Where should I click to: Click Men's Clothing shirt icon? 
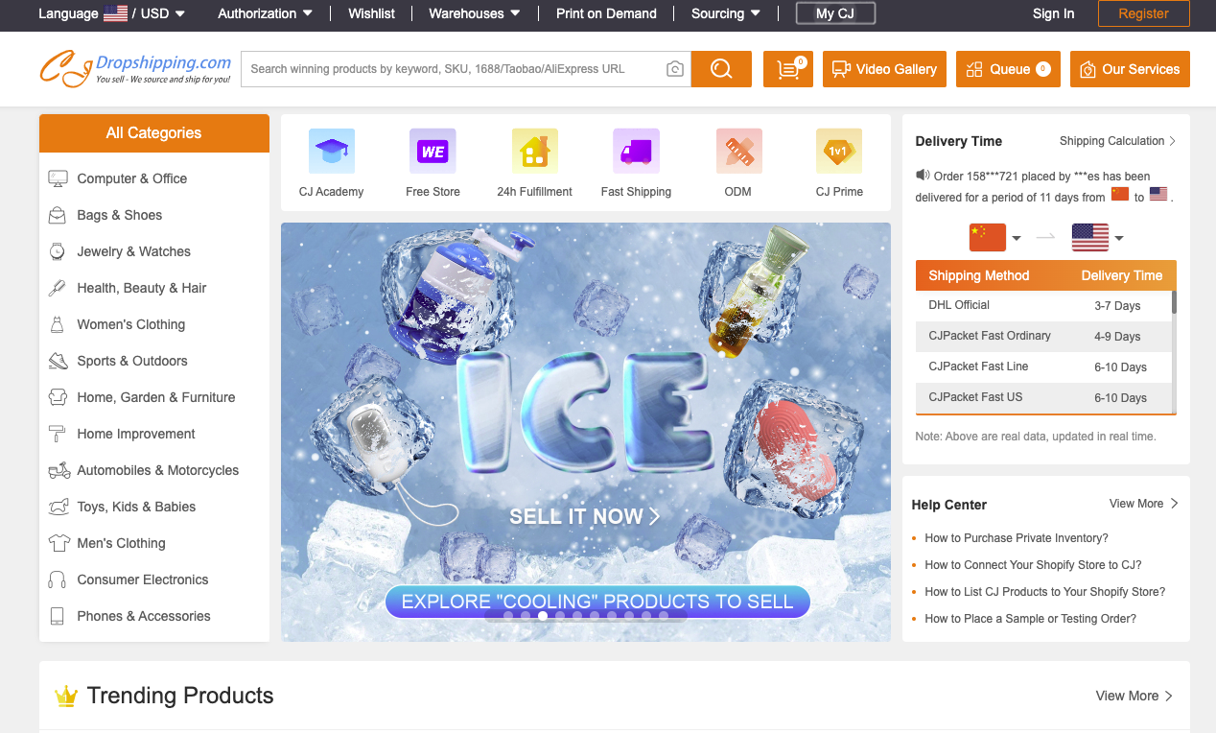click(x=59, y=543)
